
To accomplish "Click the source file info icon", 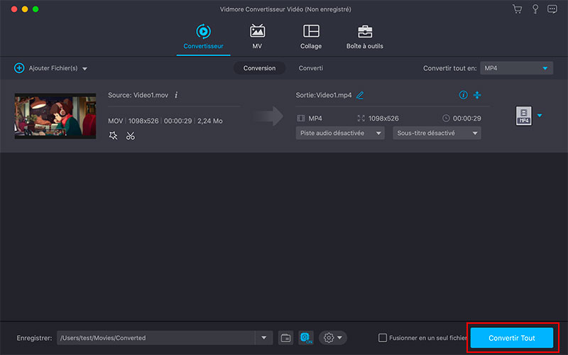I will tap(176, 95).
